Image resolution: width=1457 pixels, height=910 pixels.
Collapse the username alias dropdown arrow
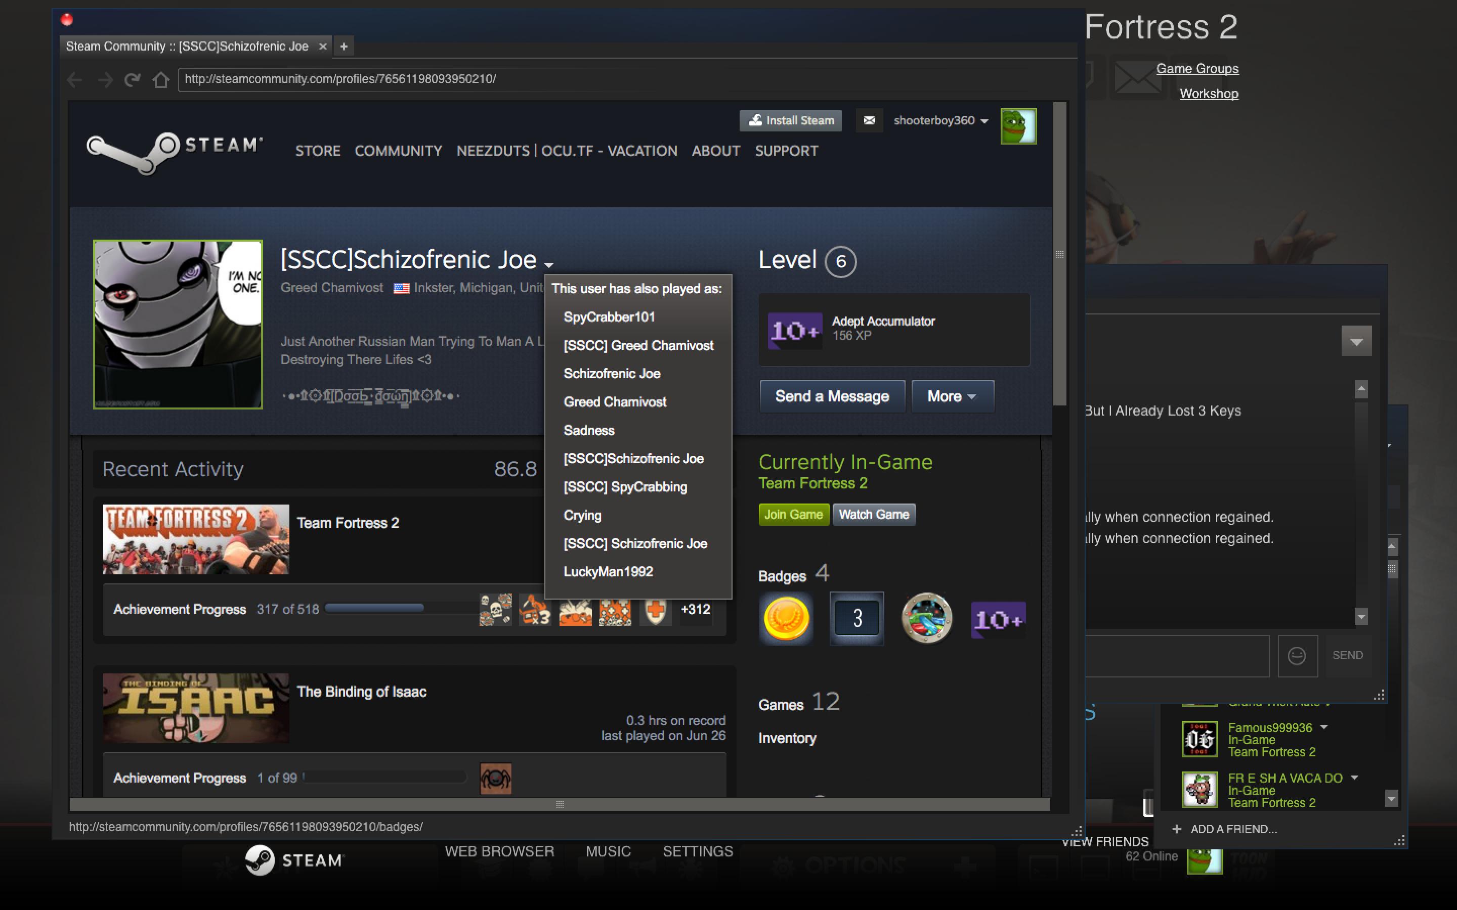pyautogui.click(x=548, y=264)
